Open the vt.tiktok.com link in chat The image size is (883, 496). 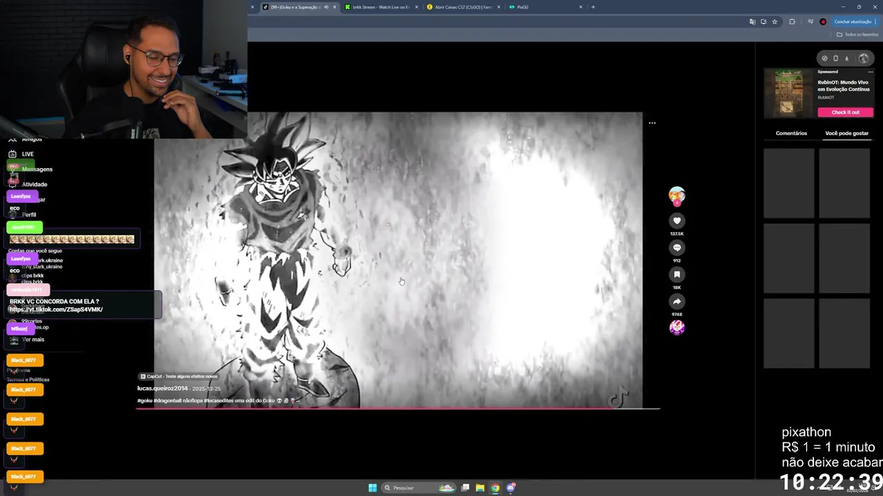(x=56, y=309)
